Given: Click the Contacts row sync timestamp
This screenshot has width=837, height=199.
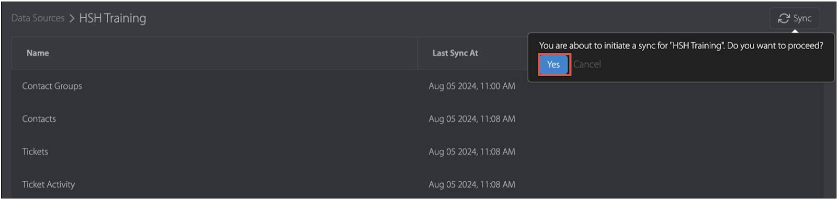Looking at the screenshot, I should [x=472, y=119].
